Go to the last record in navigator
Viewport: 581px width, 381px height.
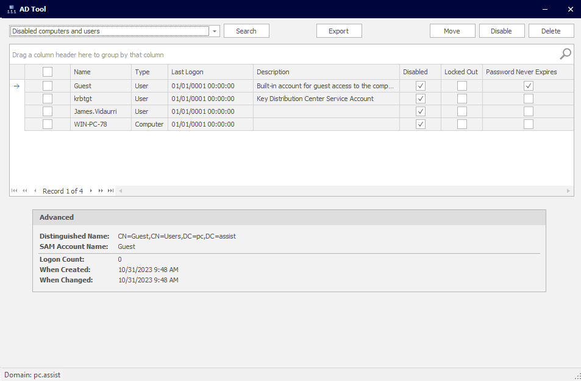click(111, 191)
